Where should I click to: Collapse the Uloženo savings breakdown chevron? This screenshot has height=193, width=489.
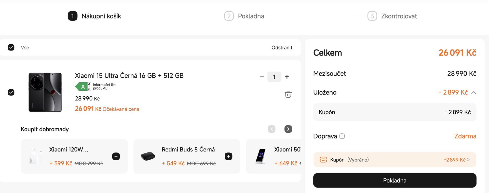tap(474, 92)
